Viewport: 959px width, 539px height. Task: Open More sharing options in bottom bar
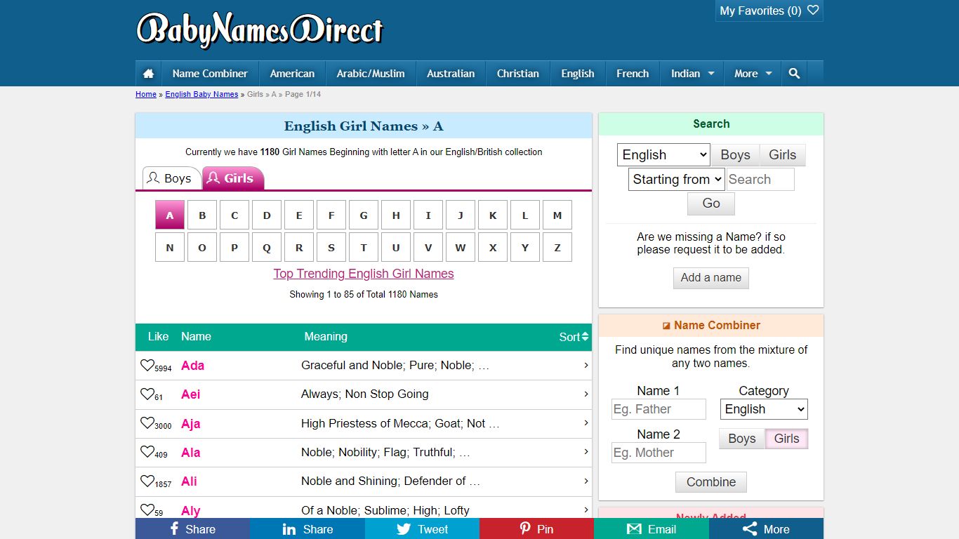coord(766,528)
